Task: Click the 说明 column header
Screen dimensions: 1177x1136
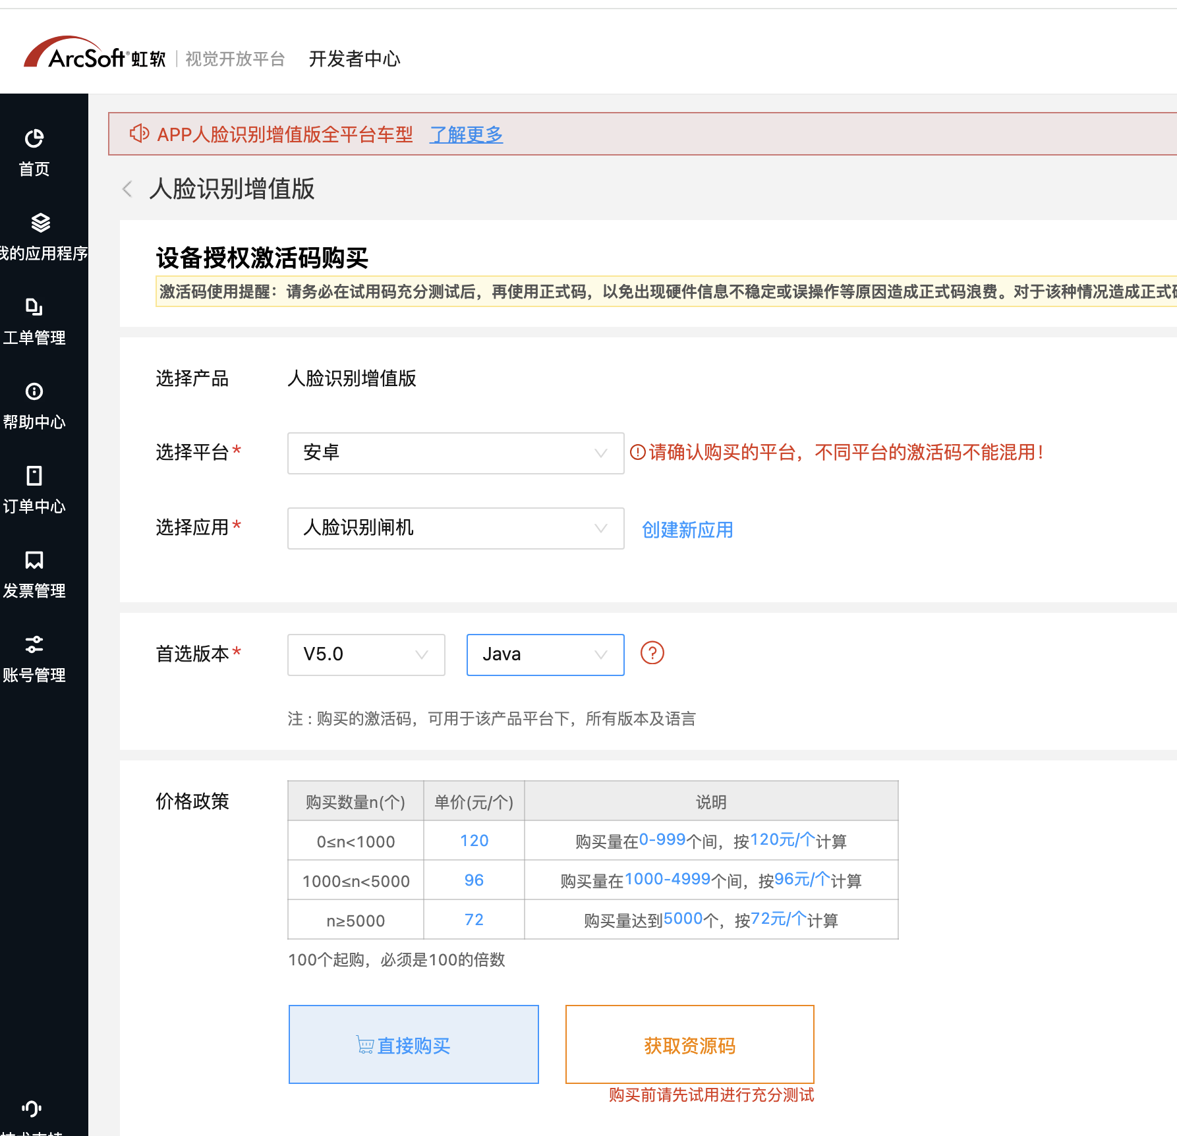Action: (712, 801)
